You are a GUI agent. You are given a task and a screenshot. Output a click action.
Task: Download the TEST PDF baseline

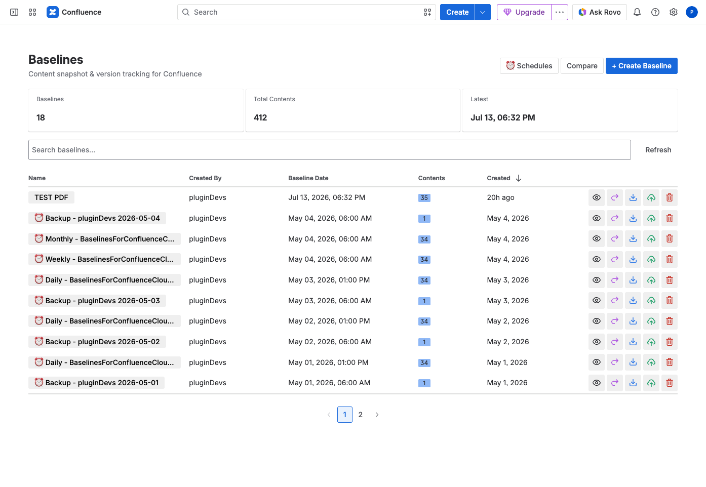(x=633, y=197)
